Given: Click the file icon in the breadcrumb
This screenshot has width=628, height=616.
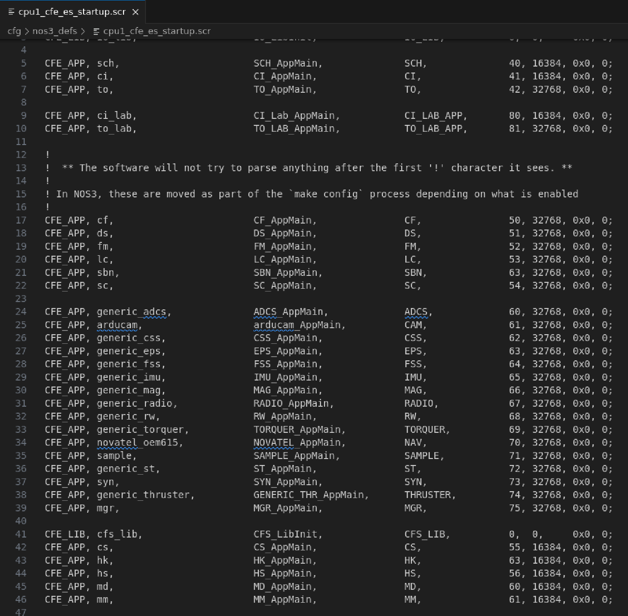Looking at the screenshot, I should pos(96,31).
